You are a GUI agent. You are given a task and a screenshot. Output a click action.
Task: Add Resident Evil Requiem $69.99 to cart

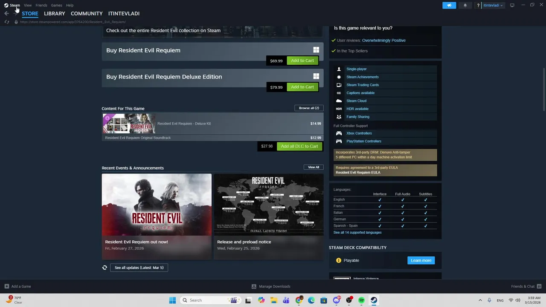click(x=302, y=61)
